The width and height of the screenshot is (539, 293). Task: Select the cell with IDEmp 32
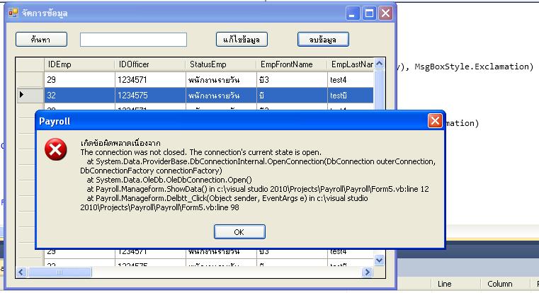pyautogui.click(x=79, y=95)
